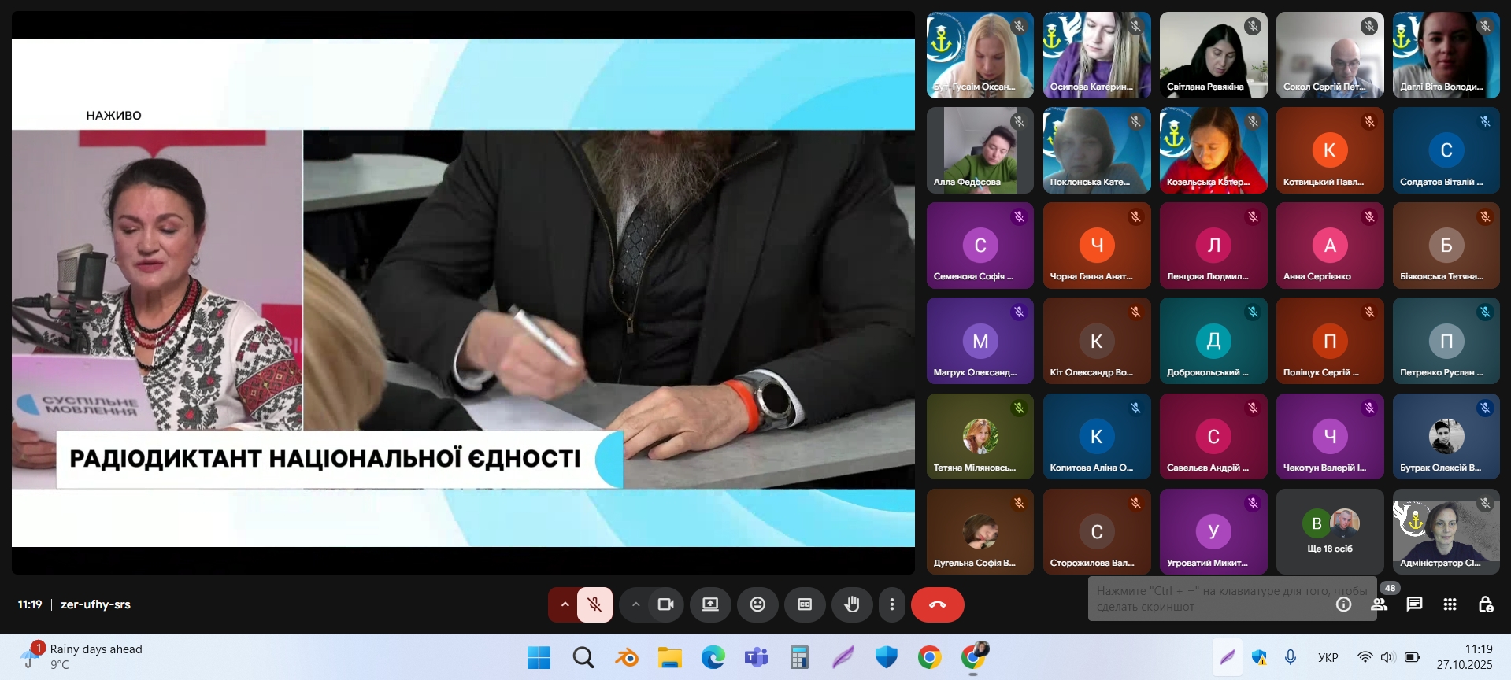Switch the УКР keyboard language indicator
Viewport: 1511px width, 680px height.
coord(1328,657)
